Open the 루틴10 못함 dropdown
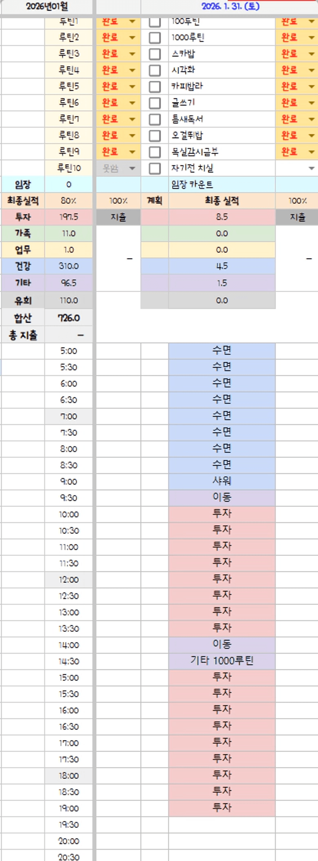Viewport: 318px width, 861px height. (x=132, y=168)
